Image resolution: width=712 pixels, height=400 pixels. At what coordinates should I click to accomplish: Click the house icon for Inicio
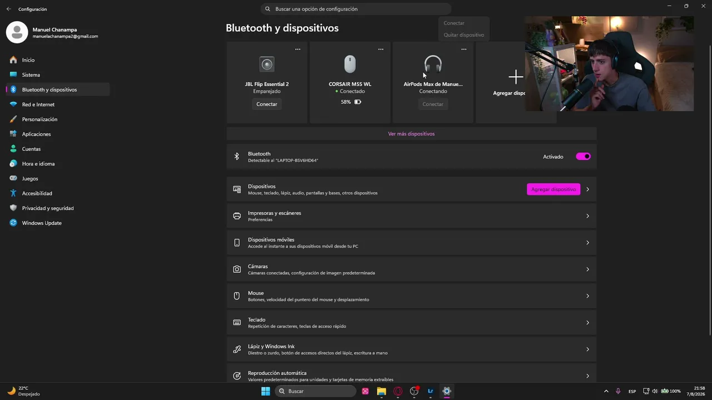(13, 60)
